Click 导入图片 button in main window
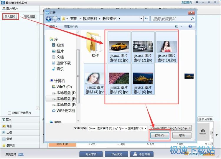This screenshot has height=159, width=221. tap(10, 16)
